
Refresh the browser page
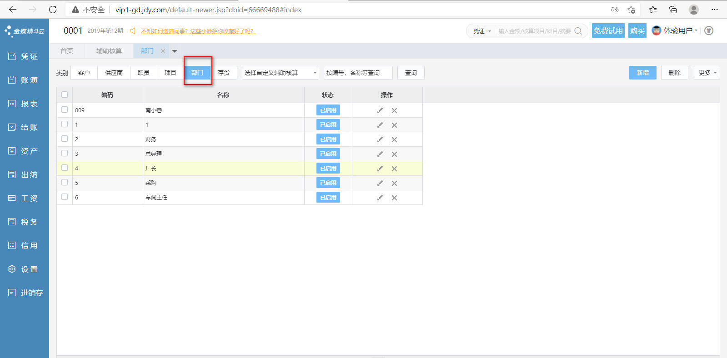(x=53, y=10)
